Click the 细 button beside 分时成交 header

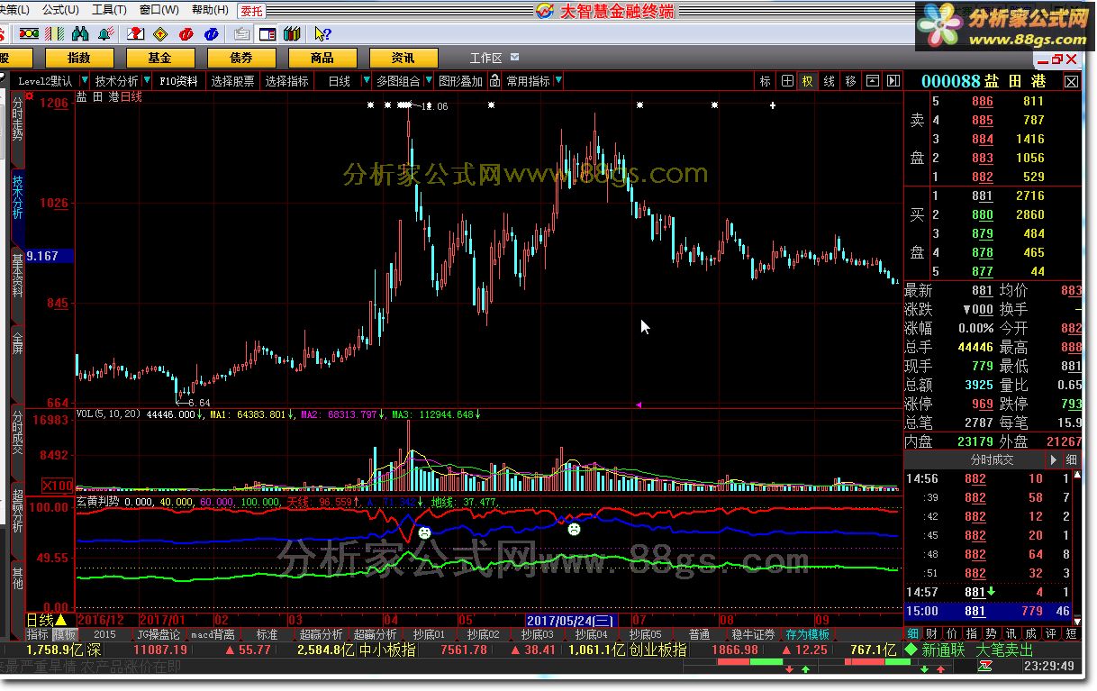pos(1071,459)
